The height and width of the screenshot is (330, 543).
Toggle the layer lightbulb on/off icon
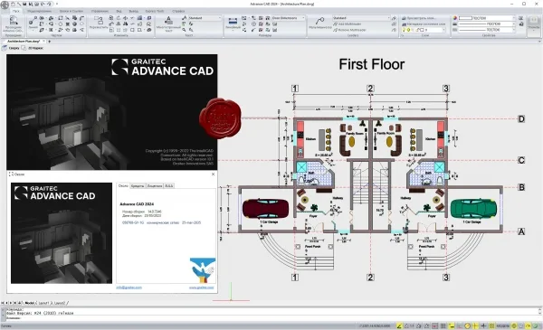[405, 30]
